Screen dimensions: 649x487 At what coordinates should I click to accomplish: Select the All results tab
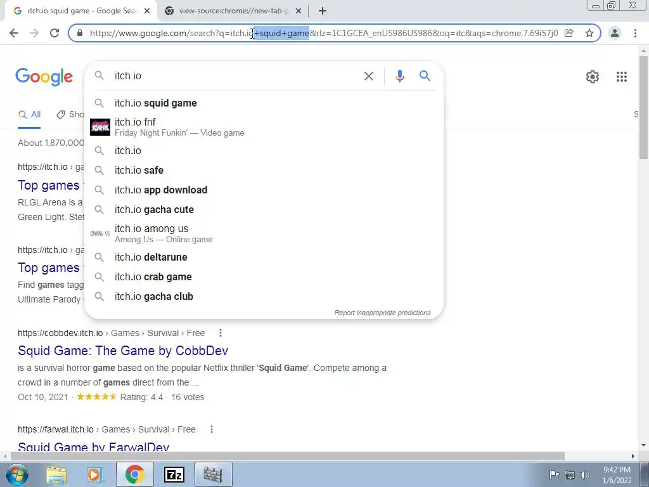click(29, 115)
